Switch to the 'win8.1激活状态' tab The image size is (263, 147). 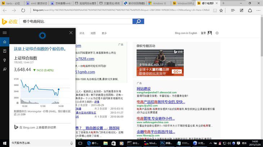[x=37, y=3]
